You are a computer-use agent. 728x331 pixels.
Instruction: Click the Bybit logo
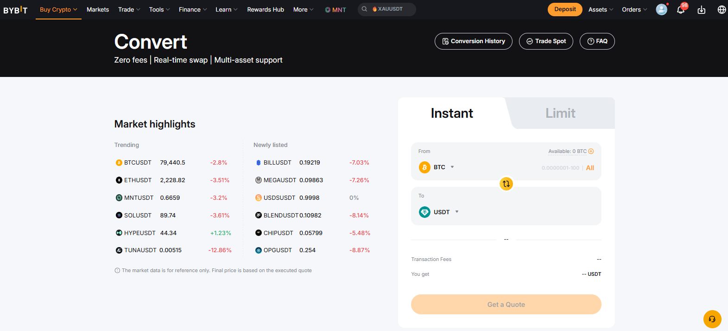[15, 10]
